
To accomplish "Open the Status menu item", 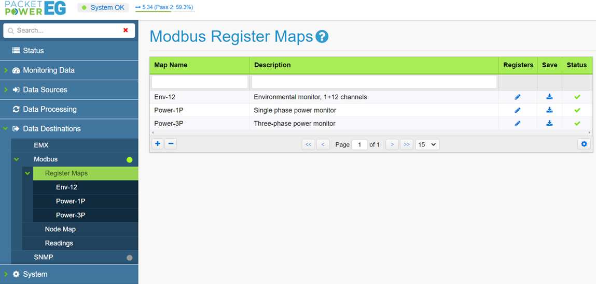I will tap(33, 51).
